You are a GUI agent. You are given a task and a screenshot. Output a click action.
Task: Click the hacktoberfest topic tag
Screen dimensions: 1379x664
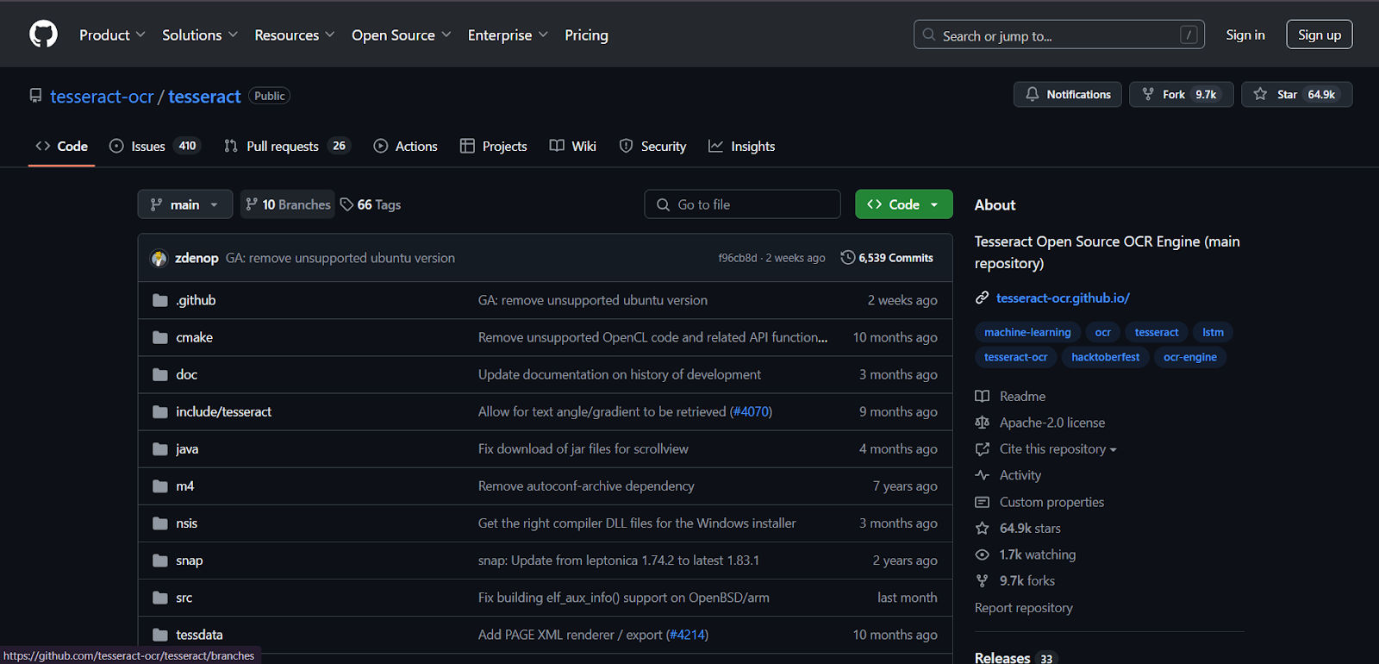click(x=1105, y=357)
